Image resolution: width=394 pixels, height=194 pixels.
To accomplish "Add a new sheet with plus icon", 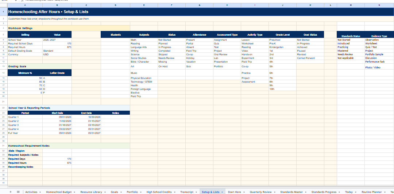I will point(10,192).
